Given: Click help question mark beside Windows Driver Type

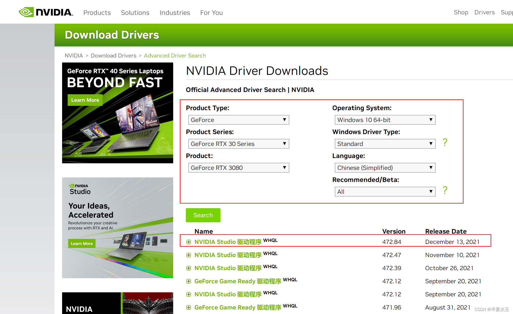Looking at the screenshot, I should tap(445, 143).
